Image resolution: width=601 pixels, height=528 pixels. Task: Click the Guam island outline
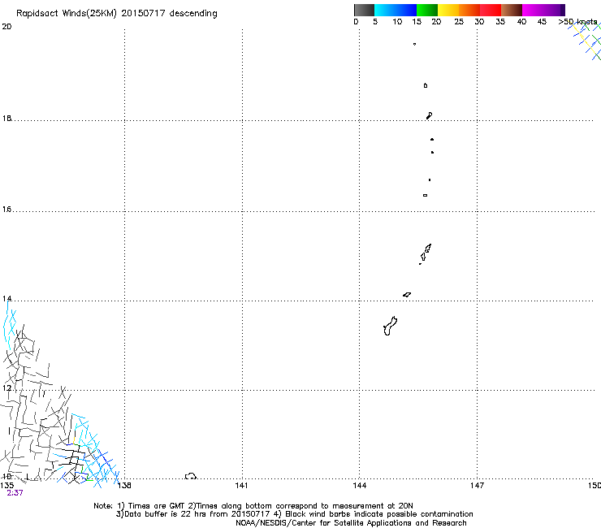tap(390, 326)
